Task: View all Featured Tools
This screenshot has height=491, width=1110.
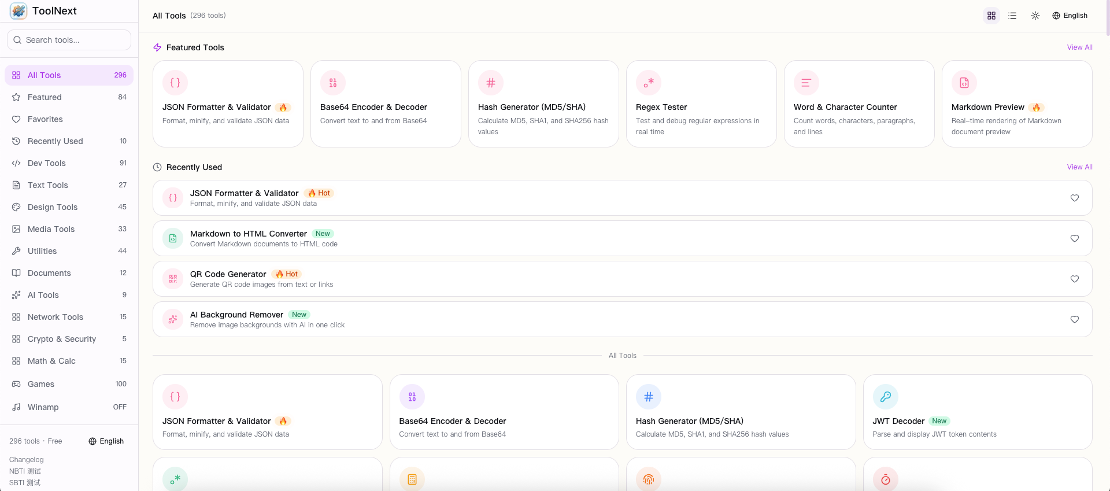Action: 1079,47
